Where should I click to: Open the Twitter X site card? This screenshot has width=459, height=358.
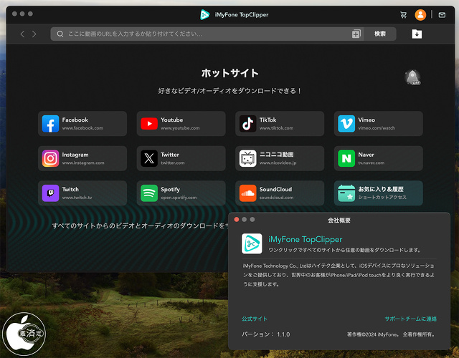pyautogui.click(x=181, y=158)
